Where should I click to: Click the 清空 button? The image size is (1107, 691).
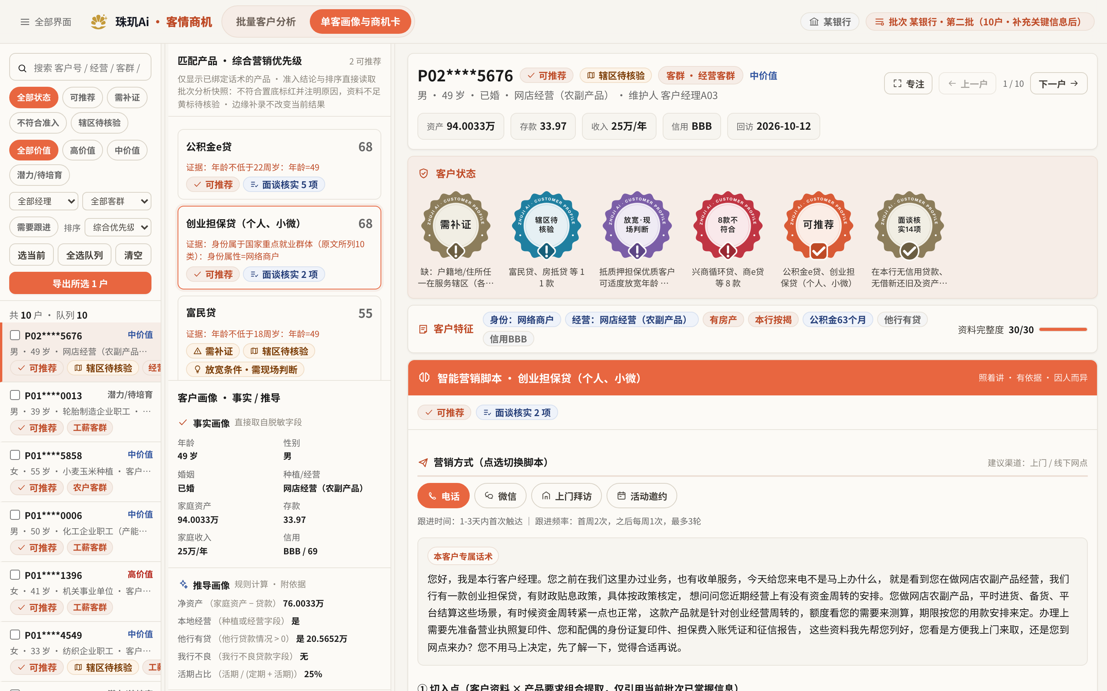133,255
